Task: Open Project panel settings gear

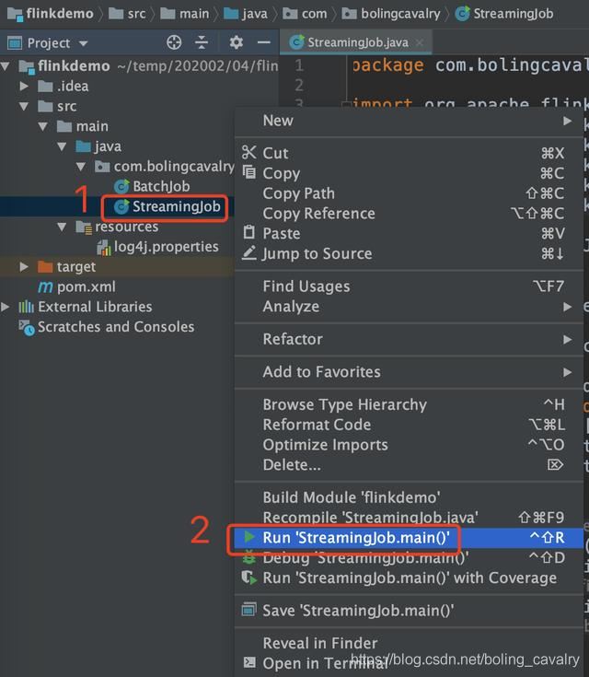Action: (x=237, y=42)
